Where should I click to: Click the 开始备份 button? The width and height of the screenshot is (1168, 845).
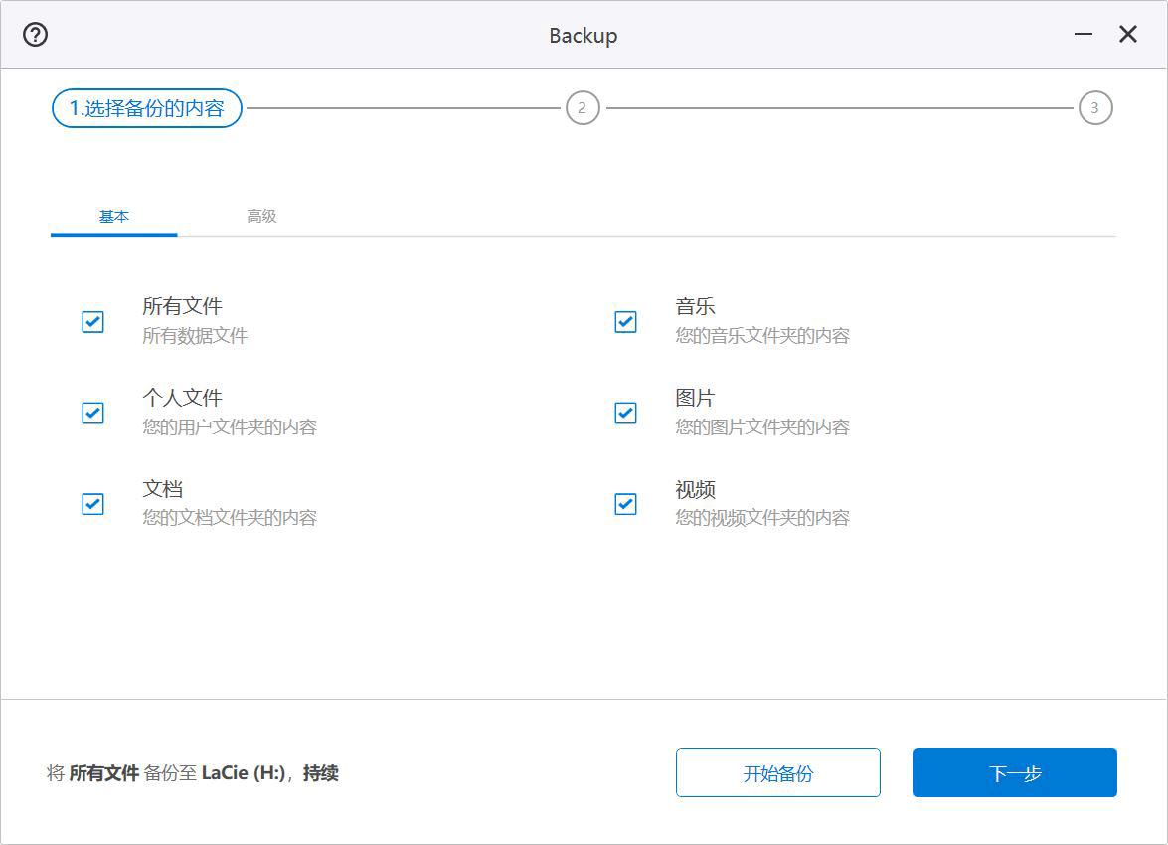[x=778, y=772]
